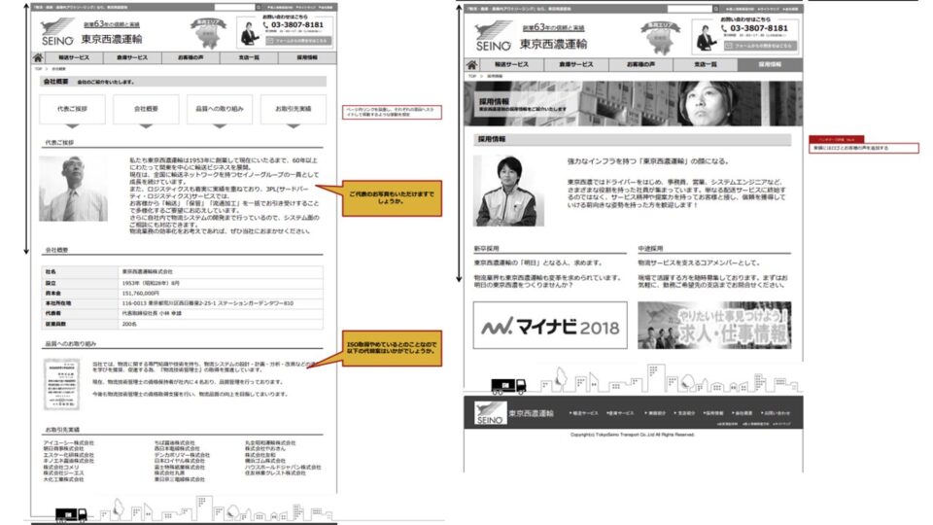The image size is (933, 525).
Task: Click the form inquiry button on the recruitment page header
Action: (x=760, y=46)
